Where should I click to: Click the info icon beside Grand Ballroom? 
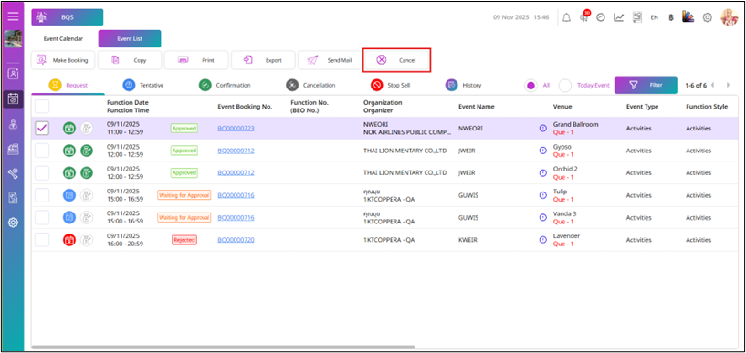(x=543, y=129)
